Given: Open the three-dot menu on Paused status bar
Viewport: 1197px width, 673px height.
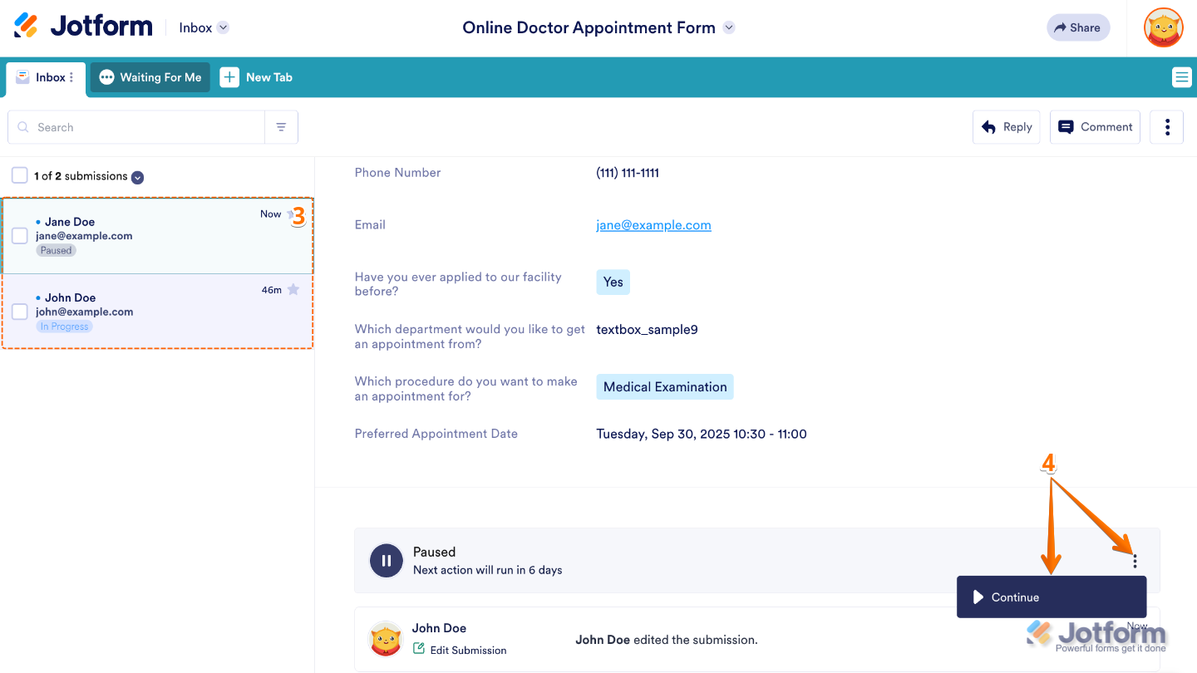Looking at the screenshot, I should [x=1135, y=560].
